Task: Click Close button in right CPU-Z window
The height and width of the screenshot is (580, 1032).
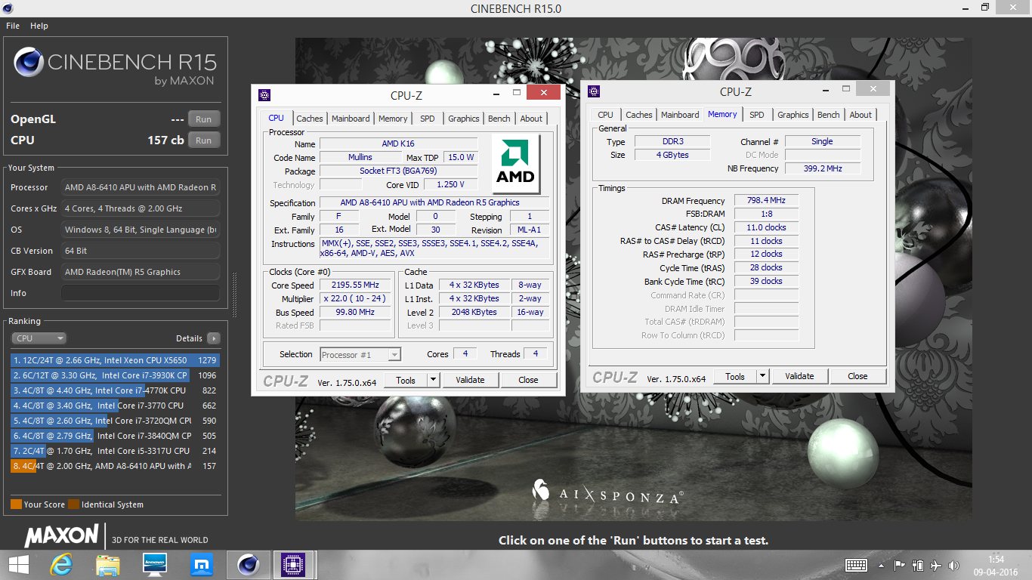Action: tap(857, 376)
